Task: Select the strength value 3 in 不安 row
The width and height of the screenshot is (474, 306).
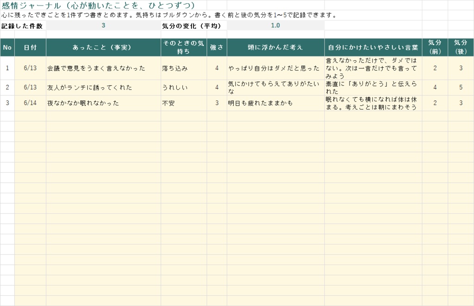Action: (x=217, y=103)
